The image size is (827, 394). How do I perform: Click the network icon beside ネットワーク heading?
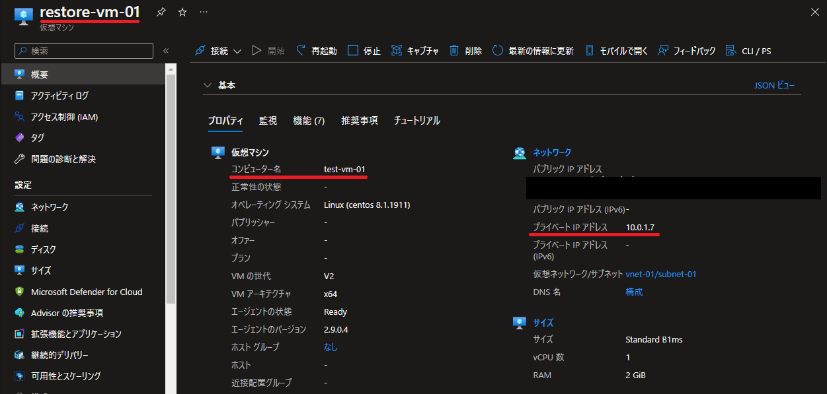coord(520,153)
